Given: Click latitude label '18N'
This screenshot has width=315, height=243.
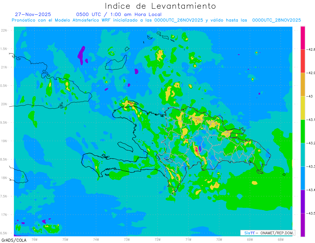Looking at the screenshot, I should (4, 178).
